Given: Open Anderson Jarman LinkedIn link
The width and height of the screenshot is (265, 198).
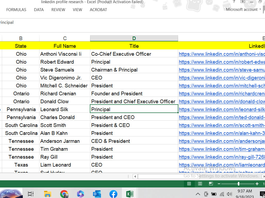Looking at the screenshot, I should tap(222, 141).
